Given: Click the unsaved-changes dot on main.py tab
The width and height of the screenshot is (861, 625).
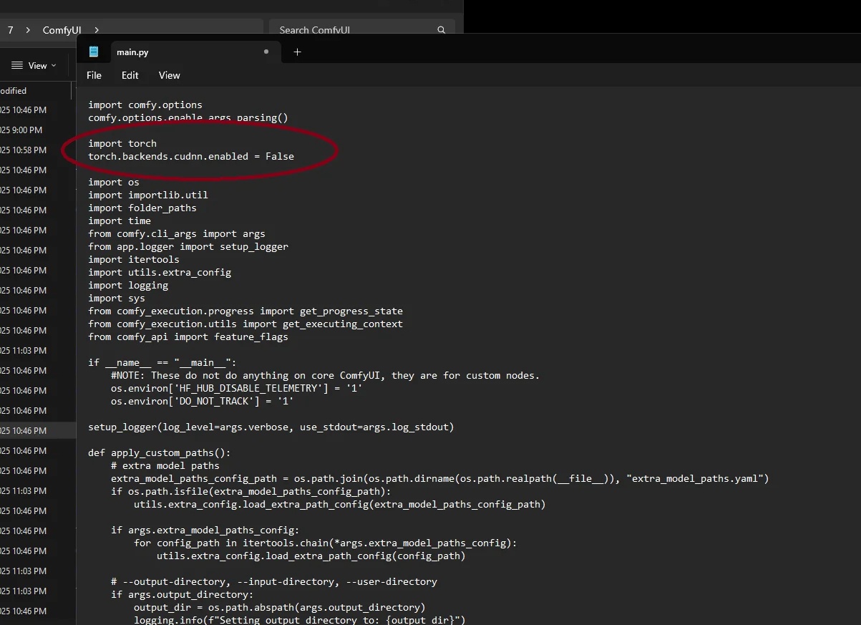Looking at the screenshot, I should coord(266,52).
